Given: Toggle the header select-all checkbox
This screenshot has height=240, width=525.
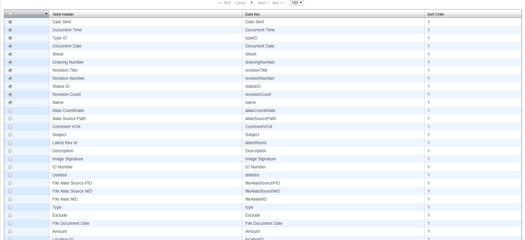Looking at the screenshot, I should (x=10, y=14).
